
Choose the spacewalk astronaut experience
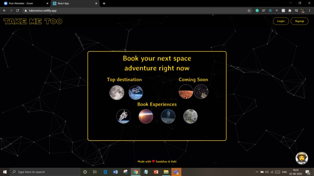(x=123, y=116)
